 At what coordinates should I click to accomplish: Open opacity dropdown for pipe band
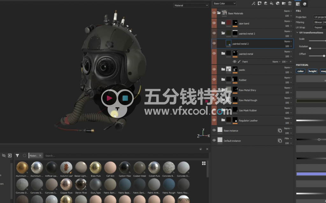coord(288,26)
